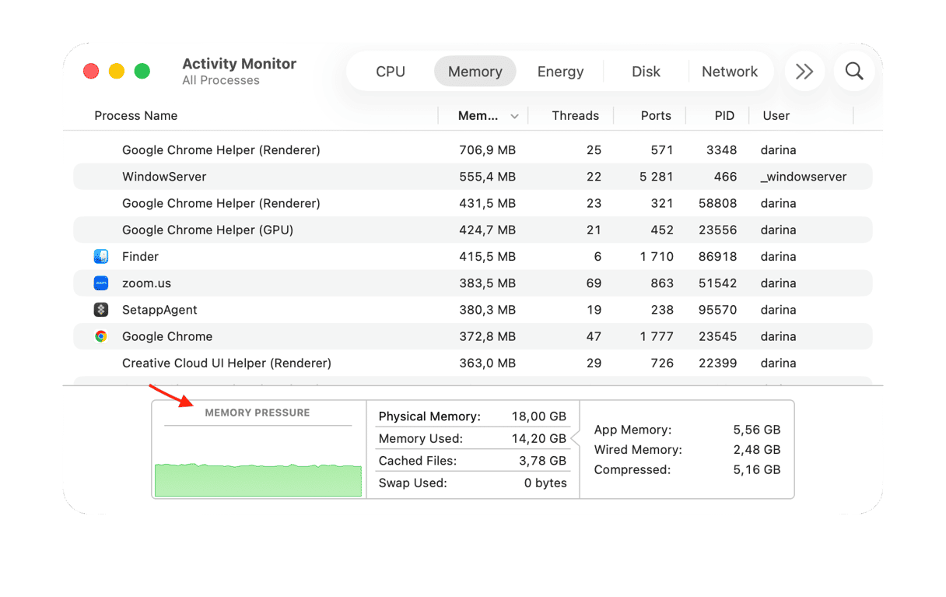Viewport: 946px width, 597px height.
Task: Open the Network tab
Action: click(x=729, y=72)
